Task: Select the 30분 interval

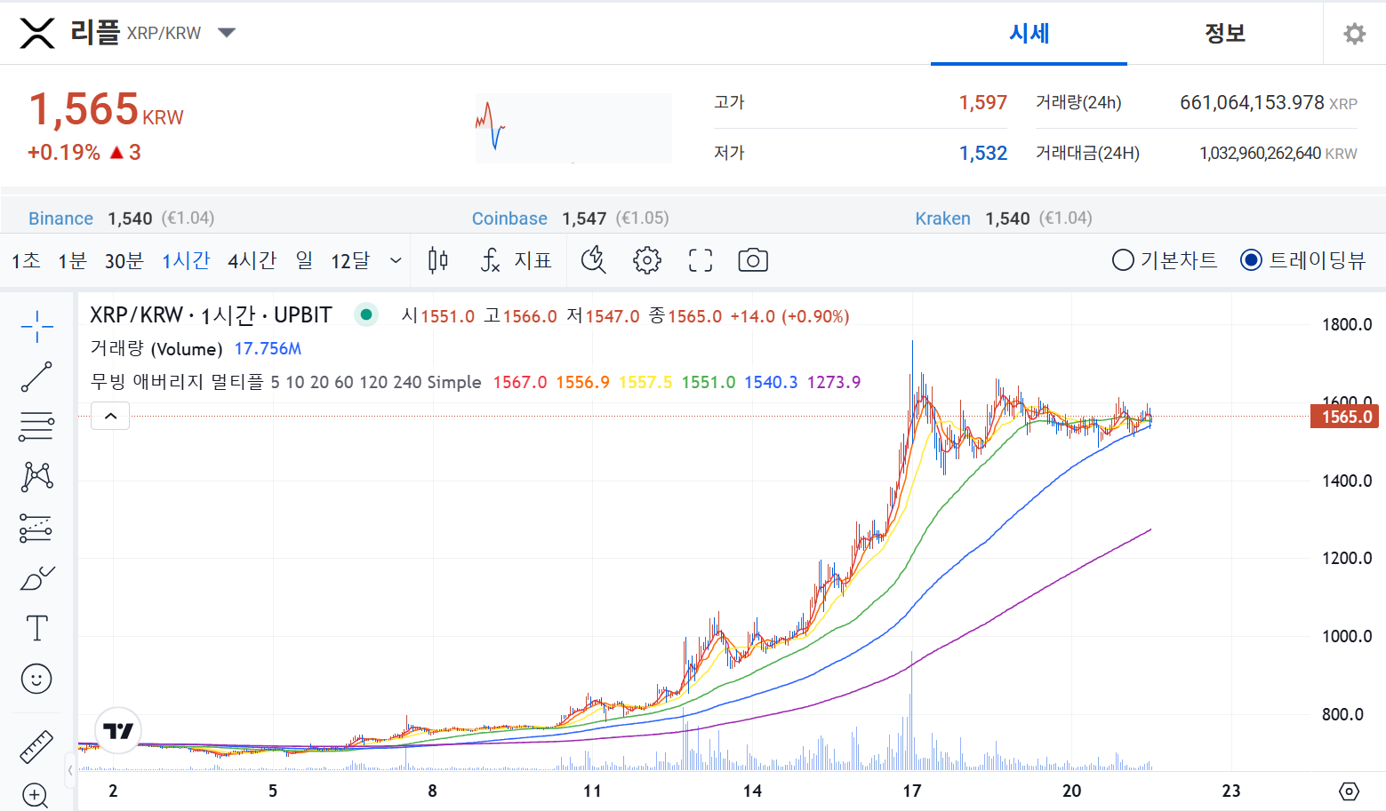Action: 124,260
